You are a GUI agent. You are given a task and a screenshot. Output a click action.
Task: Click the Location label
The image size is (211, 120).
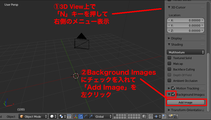[x=175, y=15]
